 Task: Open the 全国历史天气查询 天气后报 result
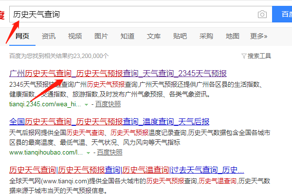109,122
